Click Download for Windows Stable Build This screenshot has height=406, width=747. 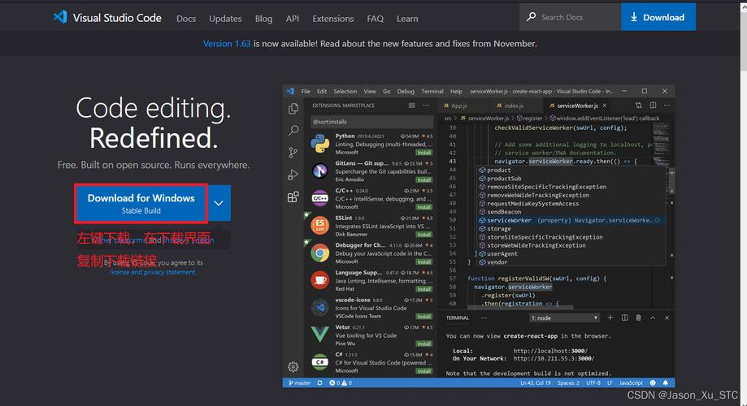pos(141,203)
